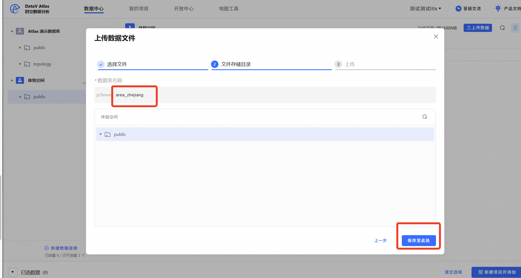The image size is (521, 278).
Task: Click the public folder icon in dialog tree
Action: click(108, 134)
